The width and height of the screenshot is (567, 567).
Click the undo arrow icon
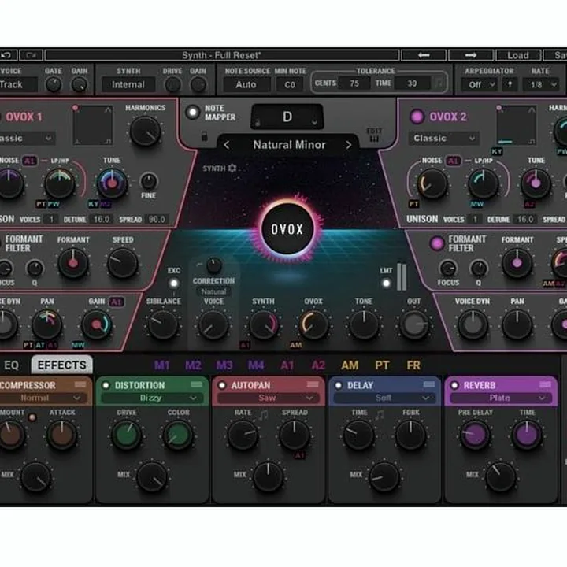click(6, 55)
